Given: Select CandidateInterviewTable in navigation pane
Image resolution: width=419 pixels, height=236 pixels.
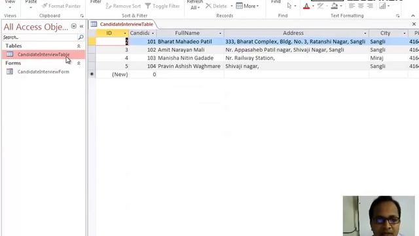Looking at the screenshot, I should pos(44,54).
